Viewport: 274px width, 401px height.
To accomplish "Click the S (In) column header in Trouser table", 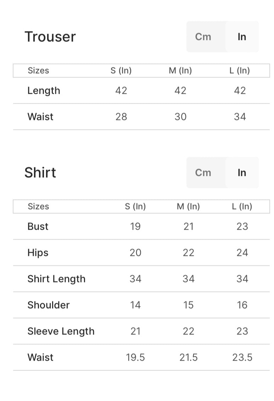I will pyautogui.click(x=121, y=70).
